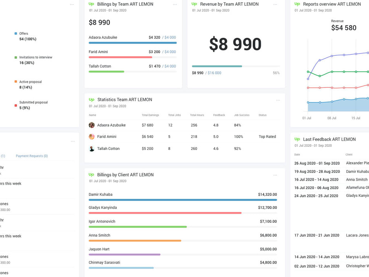Click the Upwork logo on Statistics Team widget
Viewport: 369px width, 277px height.
pyautogui.click(x=92, y=100)
